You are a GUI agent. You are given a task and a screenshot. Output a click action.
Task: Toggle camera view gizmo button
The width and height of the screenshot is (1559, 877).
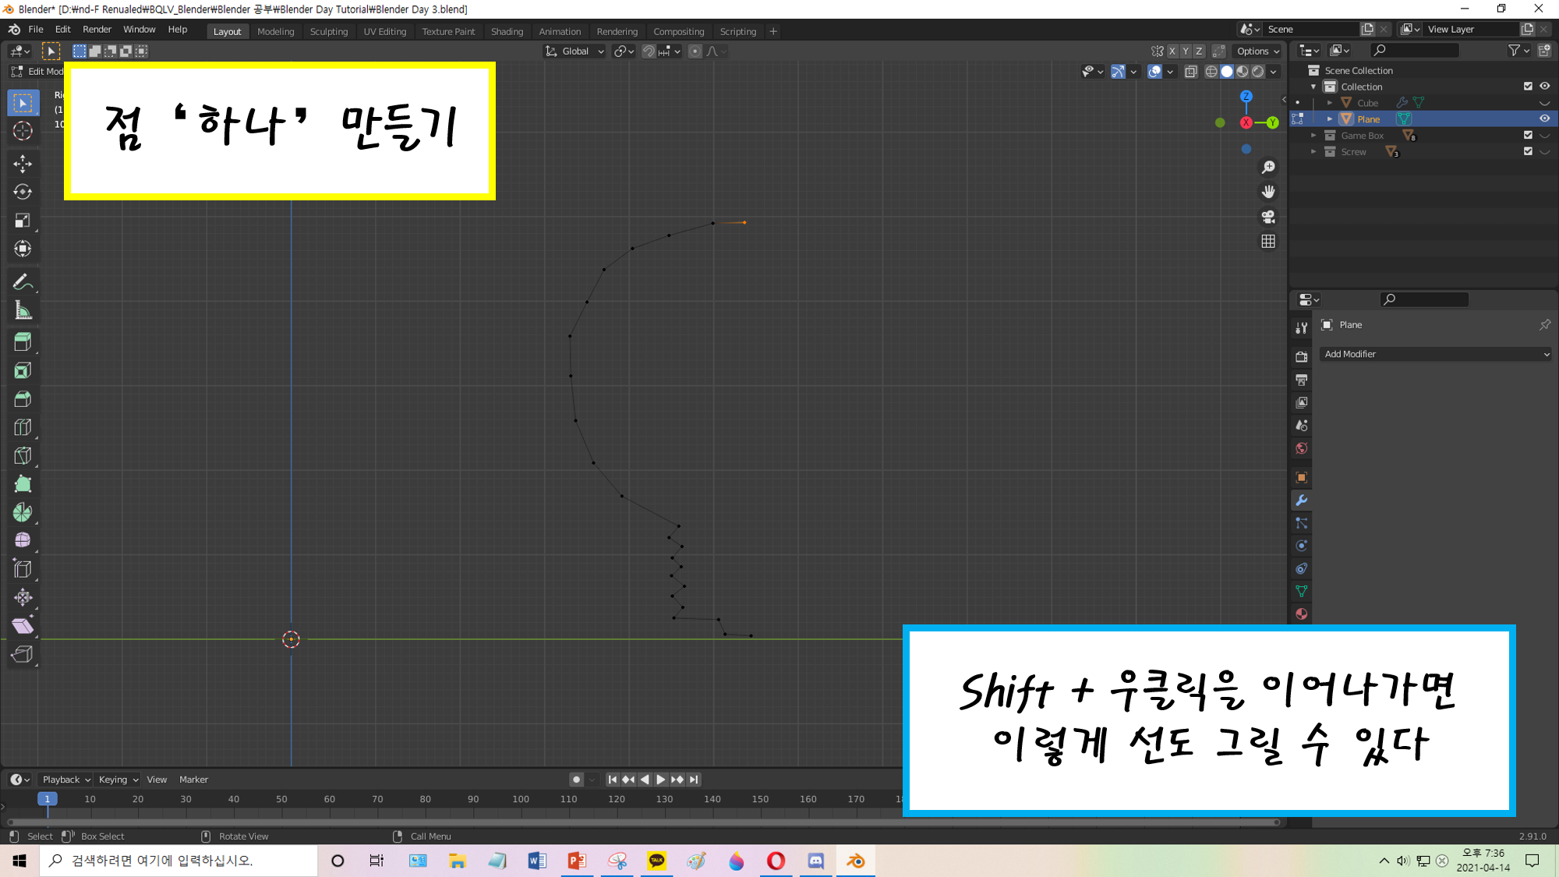click(1268, 217)
